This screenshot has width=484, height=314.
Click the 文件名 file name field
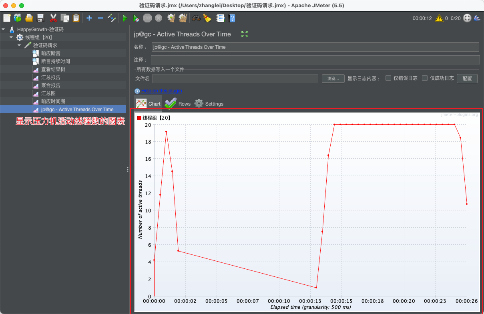click(235, 78)
